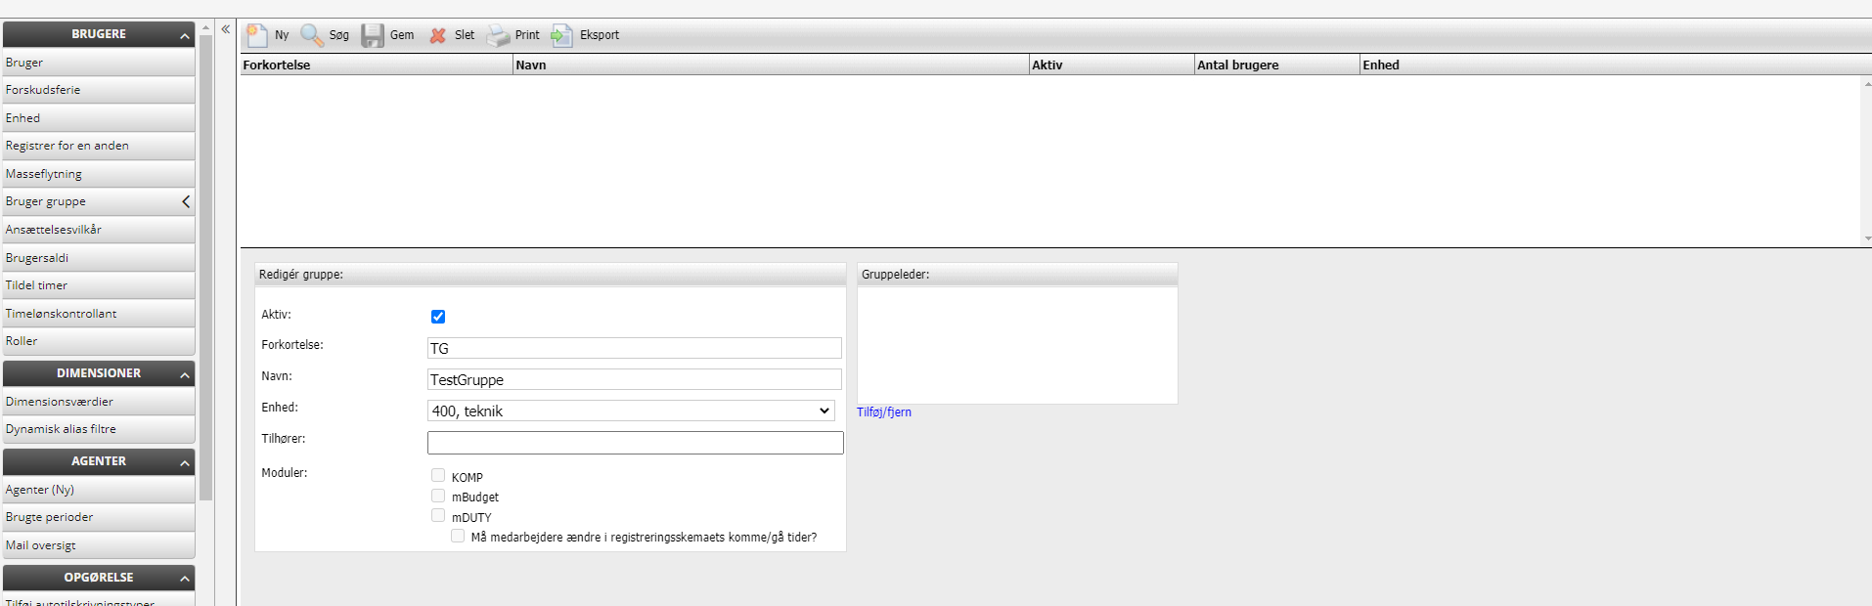Collapse the DIMENSIONER section header

185,374
